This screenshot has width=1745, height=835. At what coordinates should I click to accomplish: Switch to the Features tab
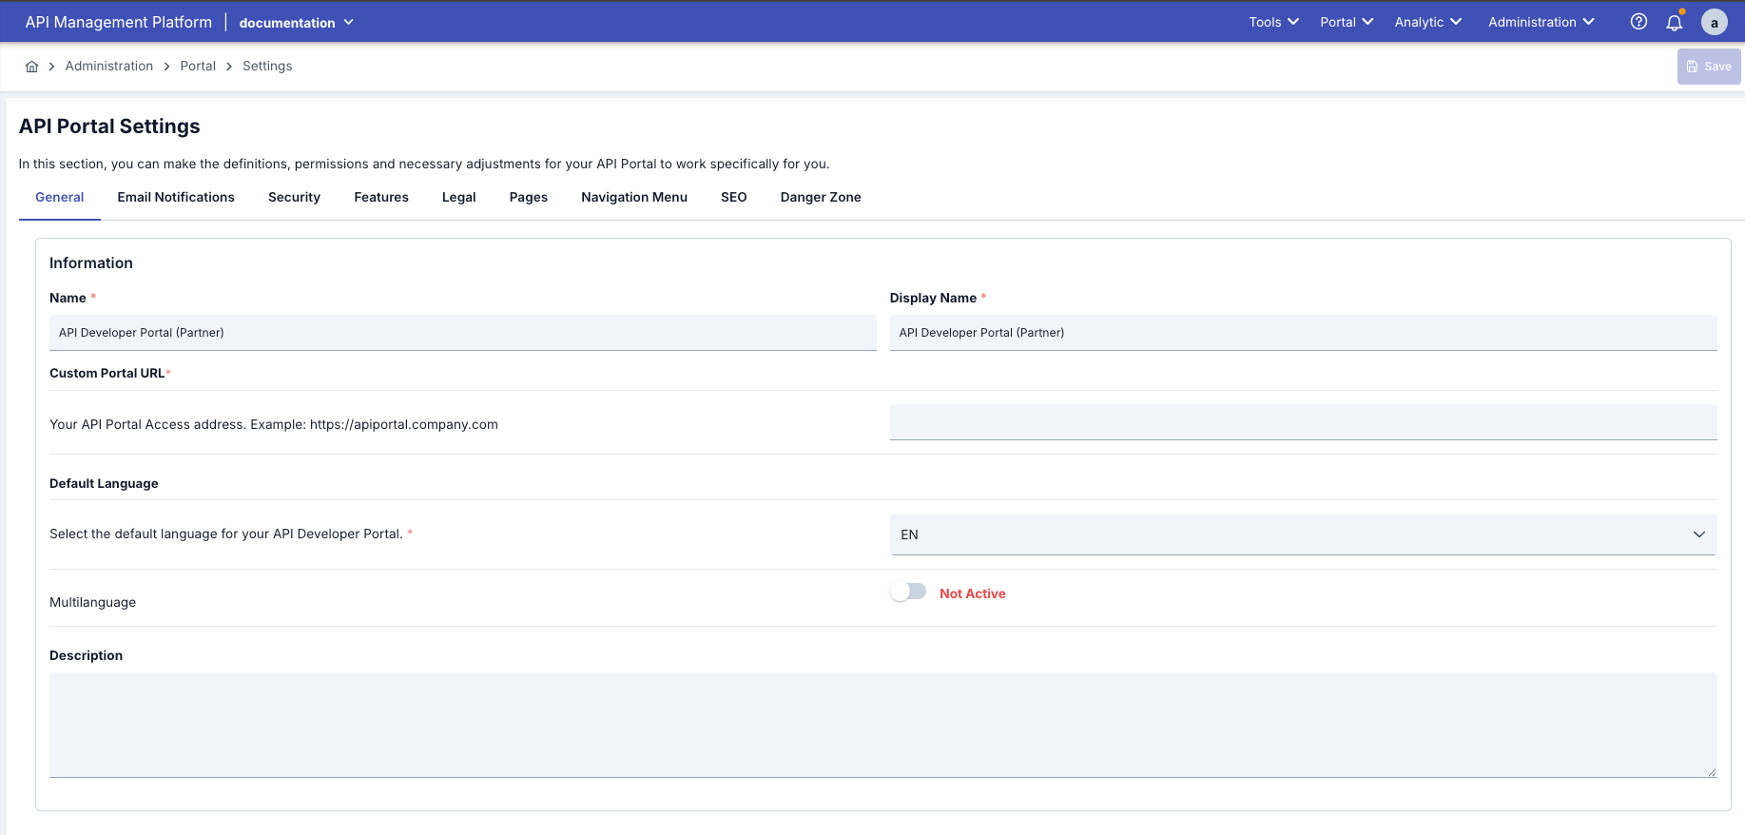click(x=381, y=197)
